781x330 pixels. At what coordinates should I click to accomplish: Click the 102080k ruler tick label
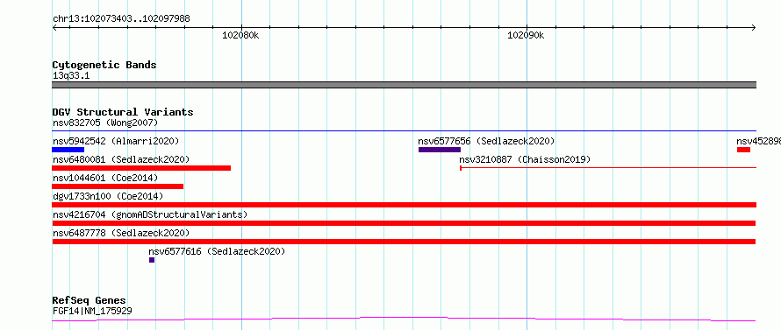point(240,35)
